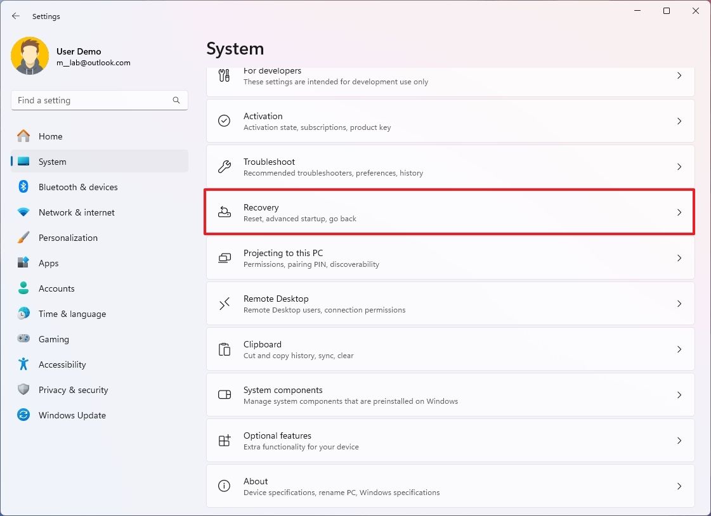Click the Windows Update icon
The width and height of the screenshot is (711, 516).
click(24, 415)
